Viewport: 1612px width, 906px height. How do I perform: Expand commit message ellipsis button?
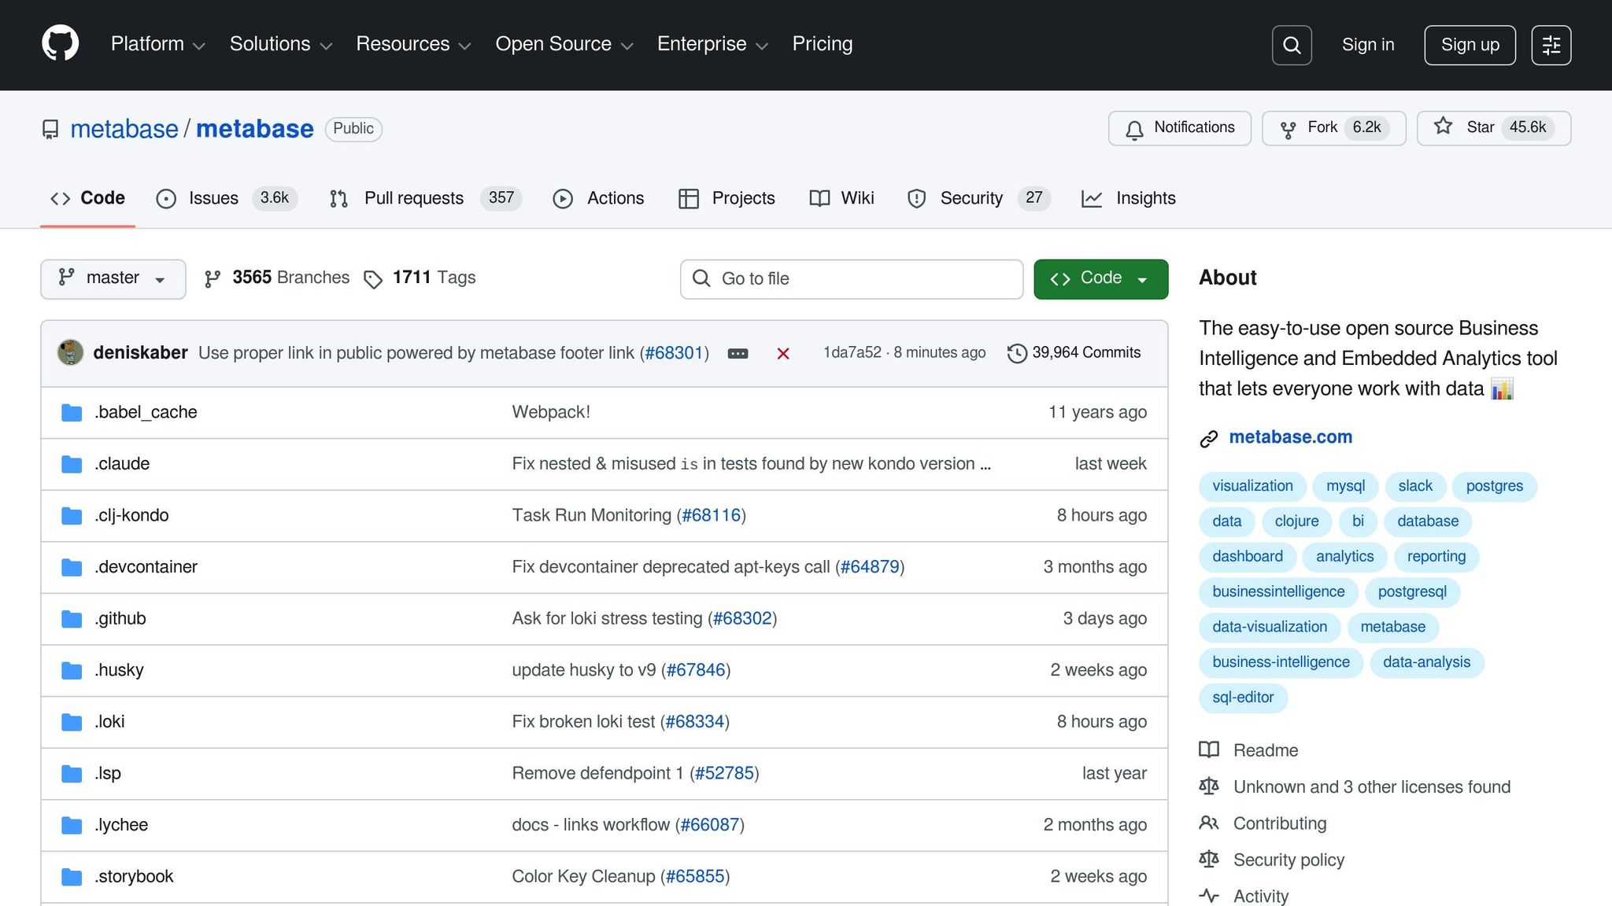pos(738,354)
